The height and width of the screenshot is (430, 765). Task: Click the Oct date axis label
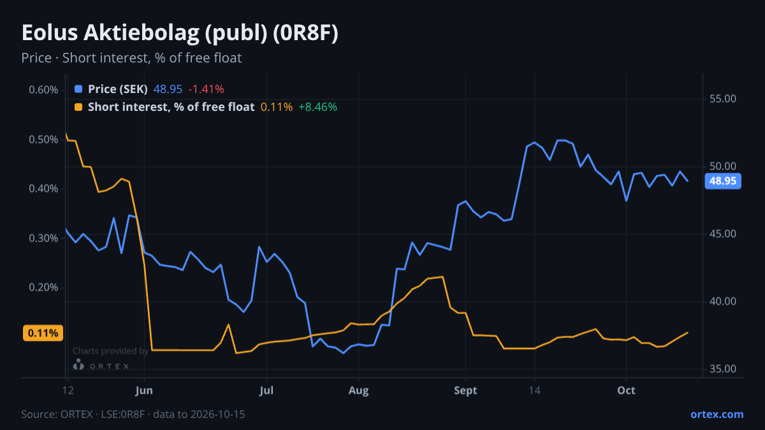627,391
